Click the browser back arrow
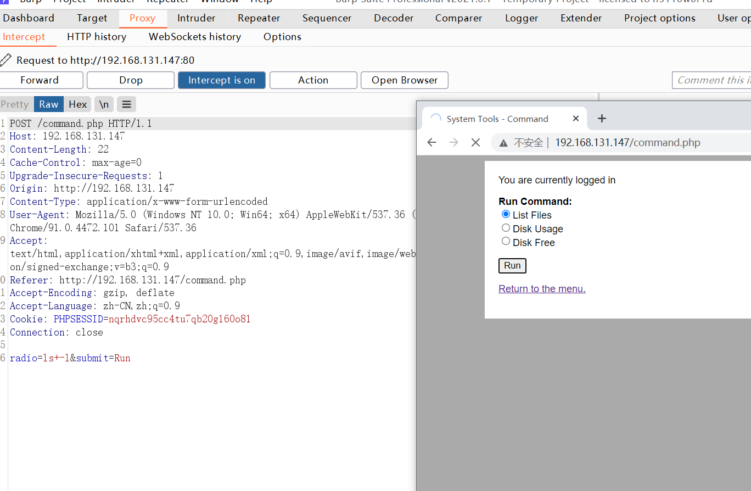751x491 pixels. 431,143
